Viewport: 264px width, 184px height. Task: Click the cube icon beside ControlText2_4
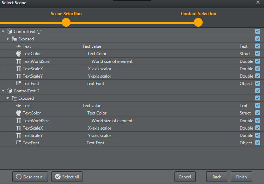click(10, 32)
